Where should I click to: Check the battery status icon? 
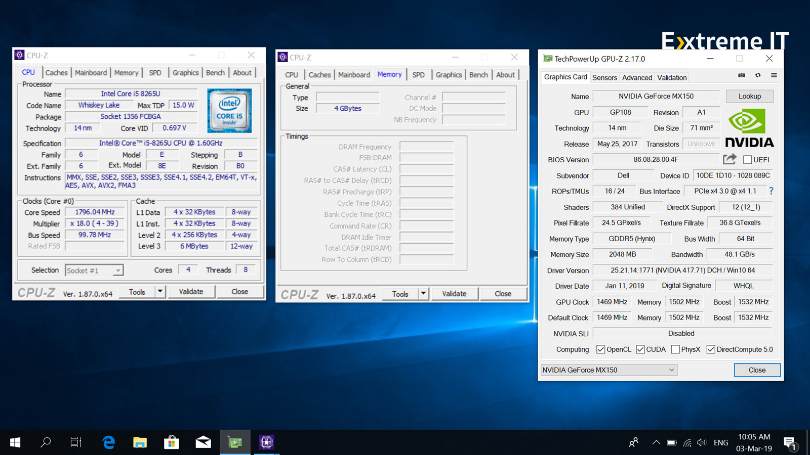(x=672, y=442)
